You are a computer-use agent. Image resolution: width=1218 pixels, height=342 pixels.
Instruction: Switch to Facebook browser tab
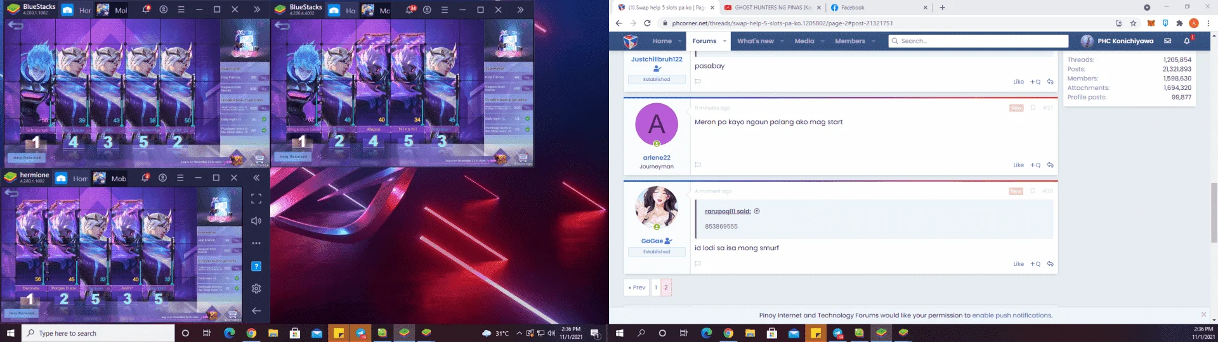879,8
